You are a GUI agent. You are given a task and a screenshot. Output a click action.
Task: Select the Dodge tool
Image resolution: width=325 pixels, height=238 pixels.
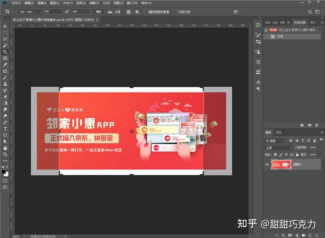[5, 116]
